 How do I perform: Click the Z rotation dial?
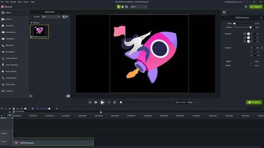(x=248, y=34)
